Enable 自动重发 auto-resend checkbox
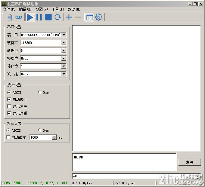The height and width of the screenshot is (187, 205). click(8, 137)
